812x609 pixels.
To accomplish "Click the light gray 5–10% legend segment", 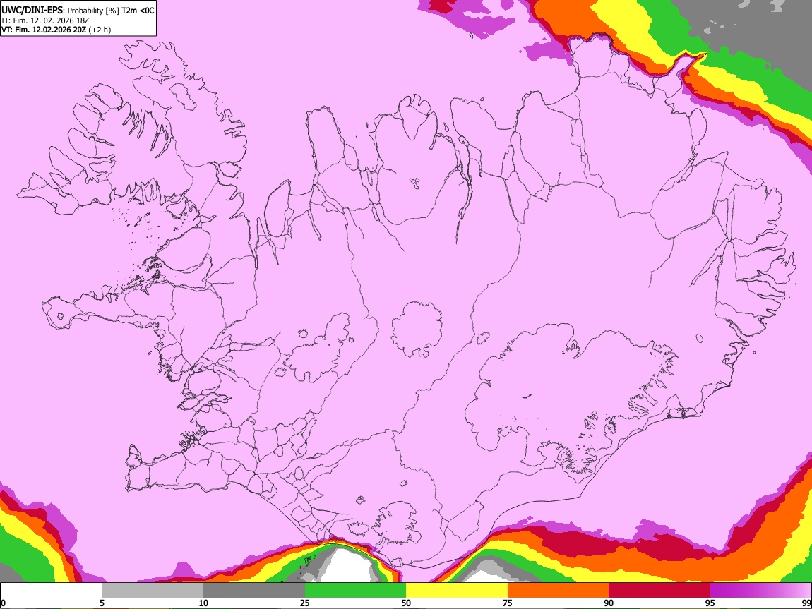I will point(153,591).
